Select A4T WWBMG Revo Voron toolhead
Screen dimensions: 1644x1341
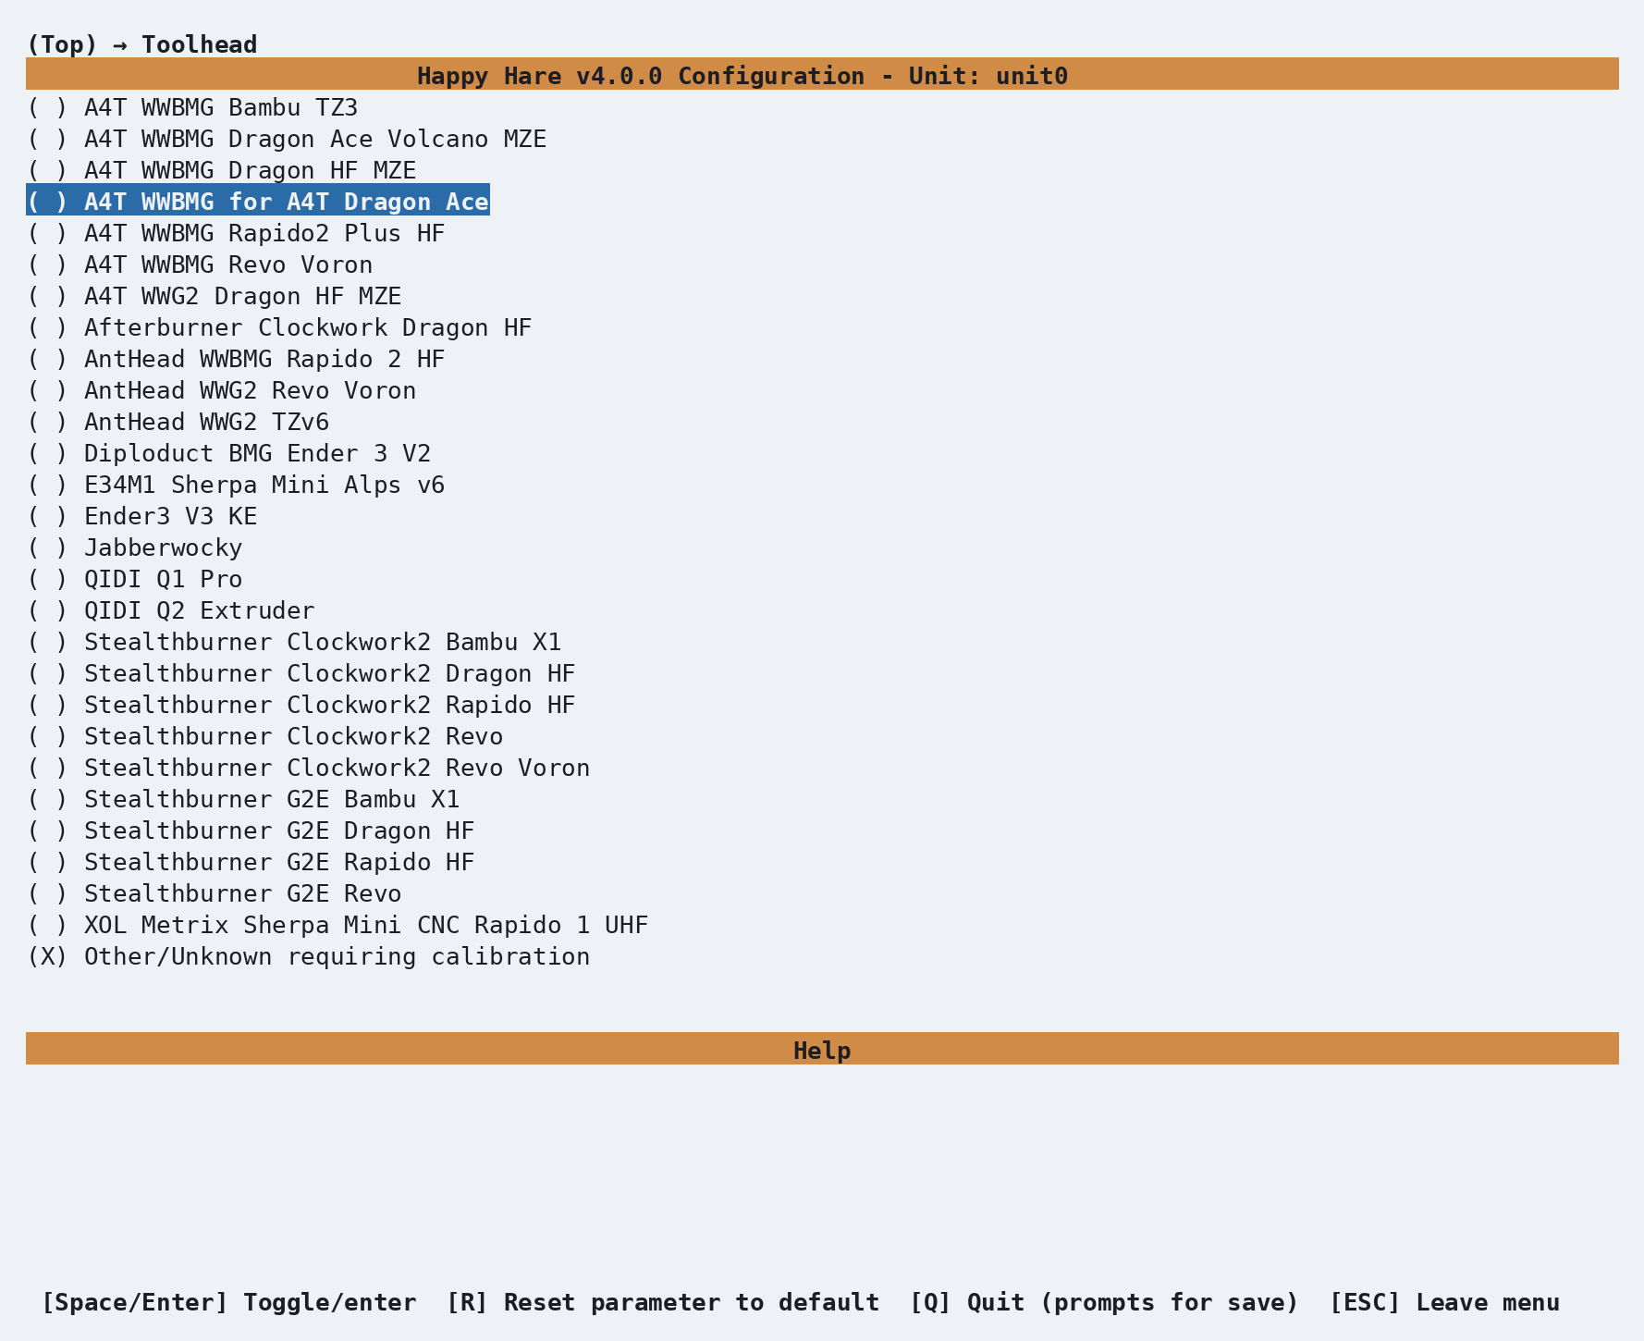point(200,265)
